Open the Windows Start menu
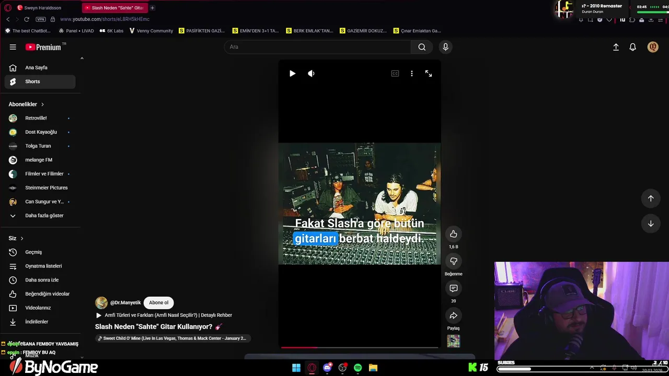Viewport: 669px width, 376px height. click(296, 368)
